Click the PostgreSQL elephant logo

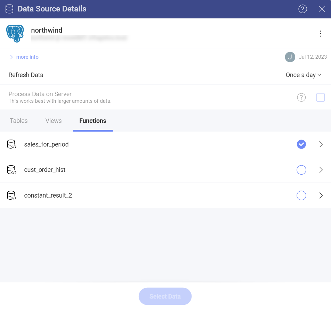point(15,34)
